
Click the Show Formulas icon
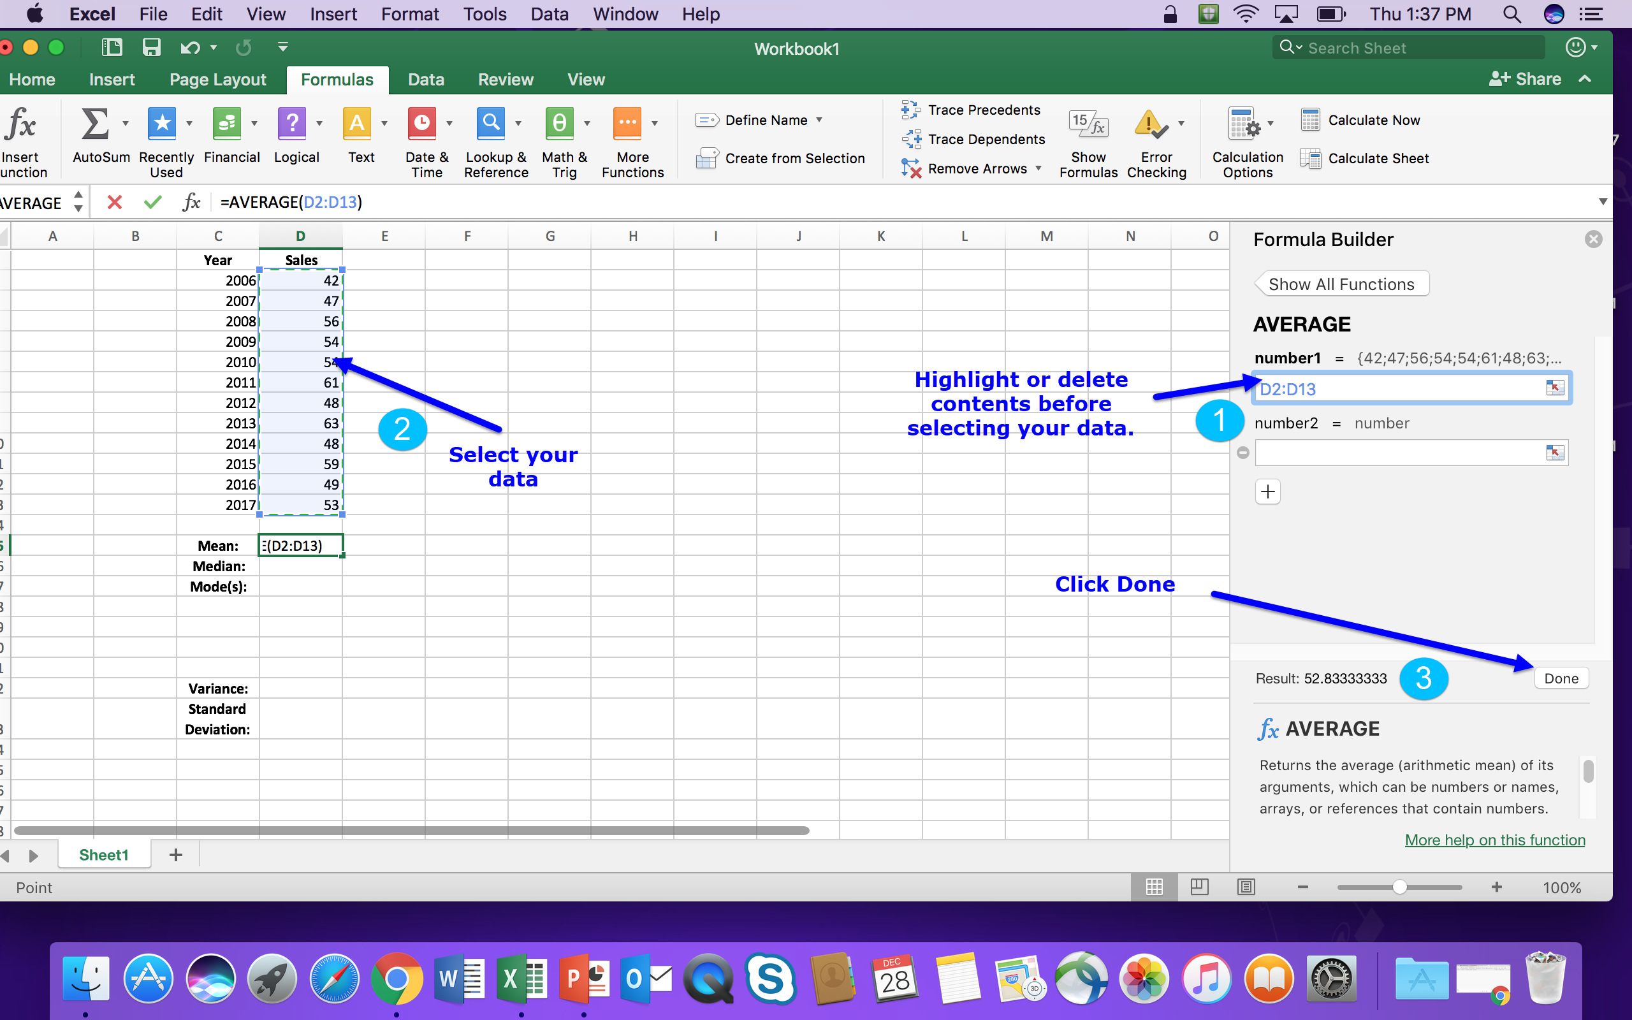pyautogui.click(x=1088, y=125)
